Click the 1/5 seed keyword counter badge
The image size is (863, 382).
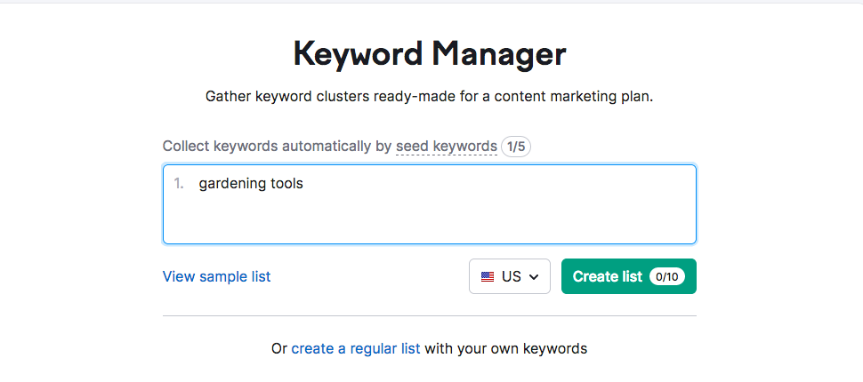[x=516, y=147]
